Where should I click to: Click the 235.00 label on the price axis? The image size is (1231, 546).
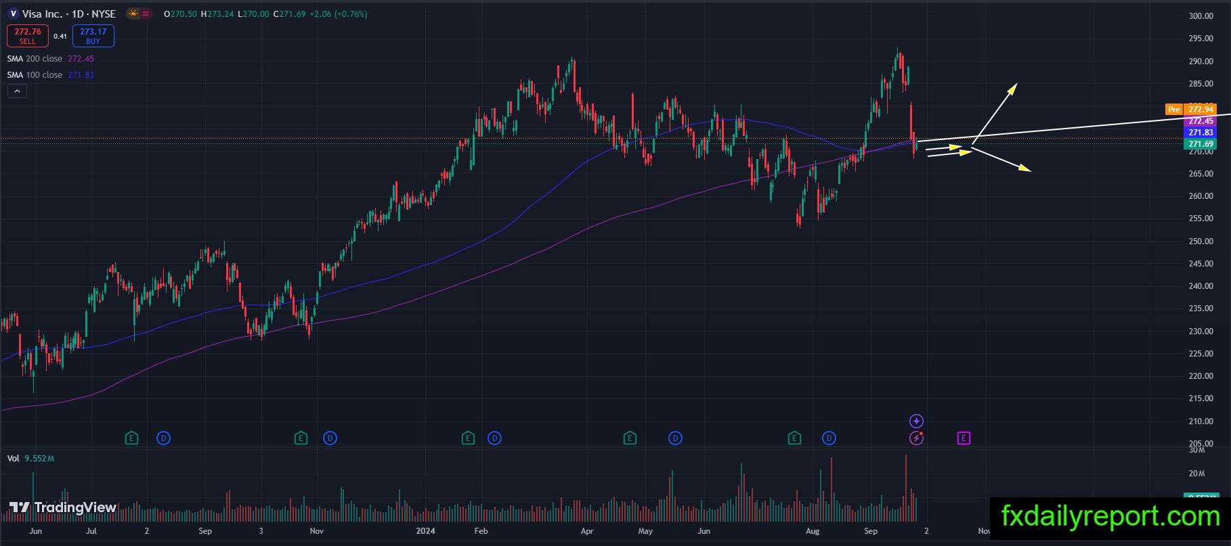coord(1201,309)
